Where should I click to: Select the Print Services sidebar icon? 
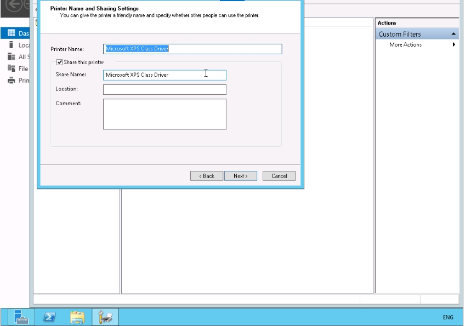(x=12, y=81)
